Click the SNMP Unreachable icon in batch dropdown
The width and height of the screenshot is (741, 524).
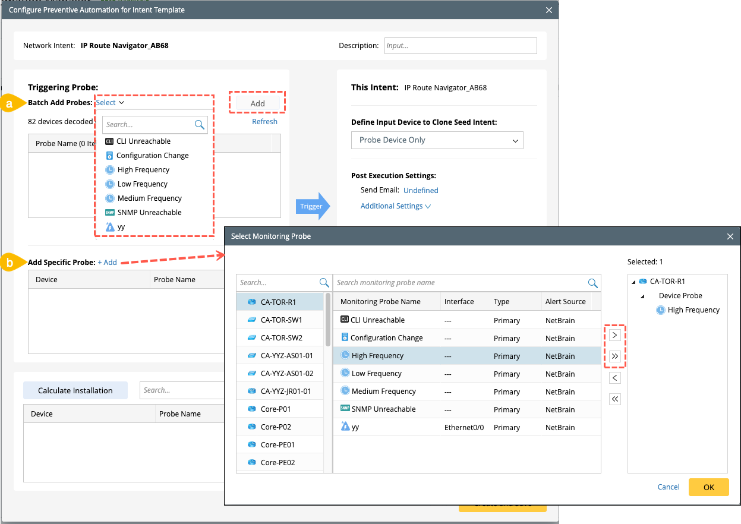tap(109, 213)
